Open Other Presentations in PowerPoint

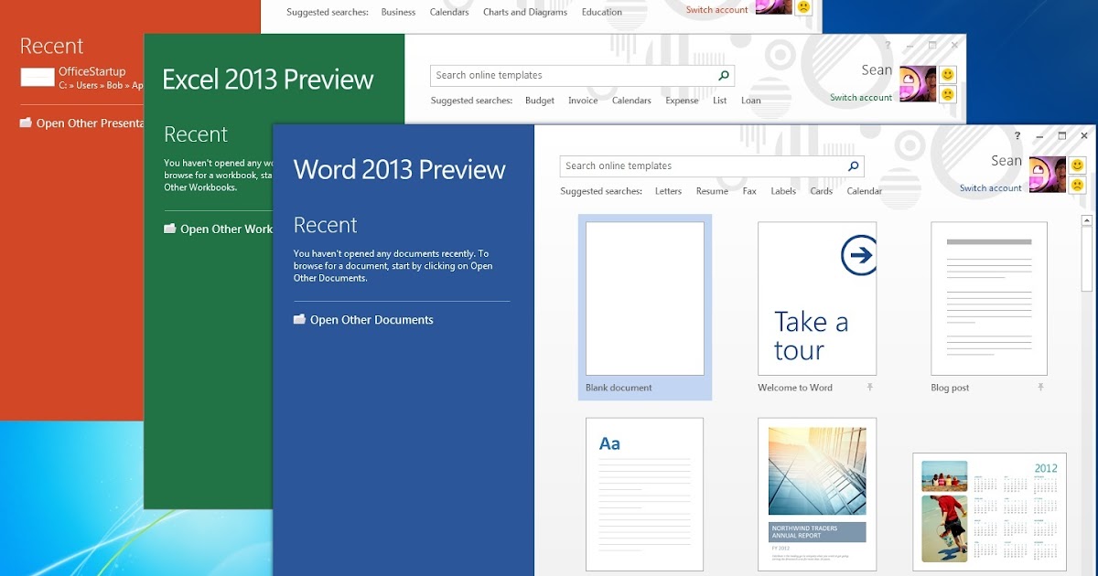pos(81,123)
